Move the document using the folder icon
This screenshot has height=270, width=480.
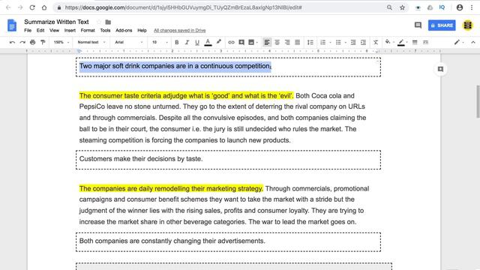[108, 22]
